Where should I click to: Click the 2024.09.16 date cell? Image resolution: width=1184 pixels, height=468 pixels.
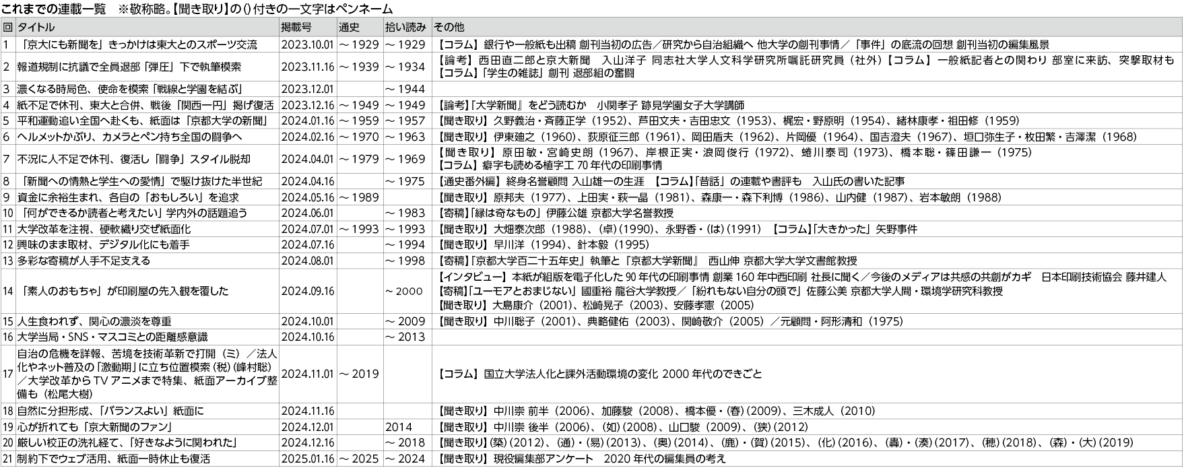307,292
